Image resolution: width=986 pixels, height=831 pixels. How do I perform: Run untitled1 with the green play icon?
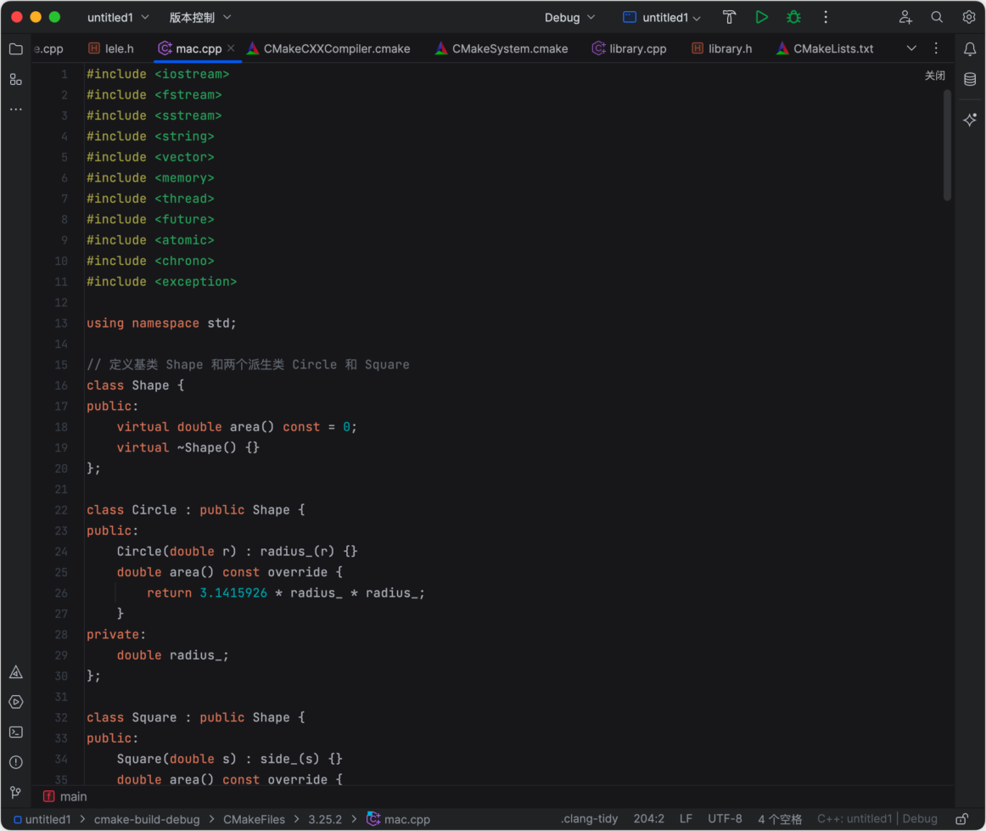coord(761,18)
